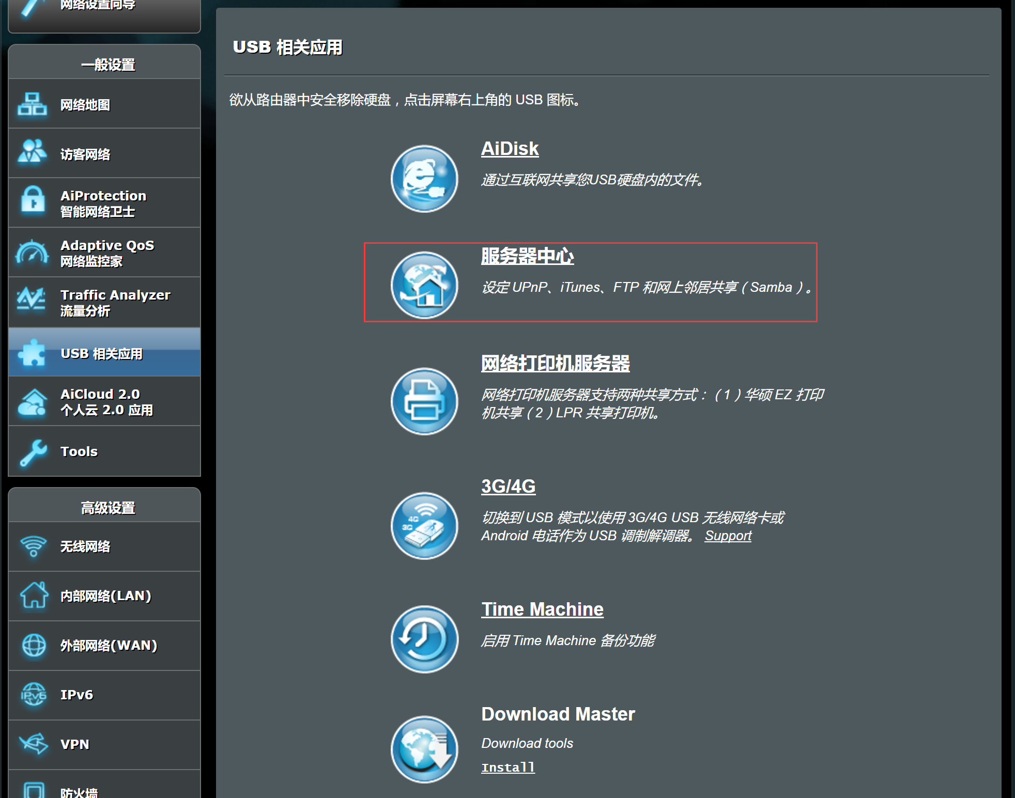Open the AiDisk link
This screenshot has width=1015, height=798.
[510, 149]
